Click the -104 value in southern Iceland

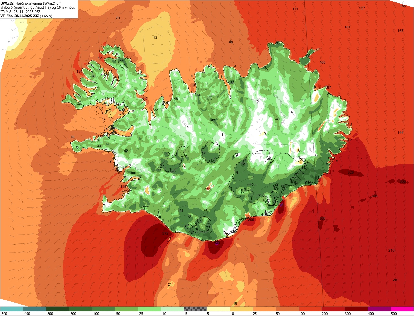click(180, 211)
